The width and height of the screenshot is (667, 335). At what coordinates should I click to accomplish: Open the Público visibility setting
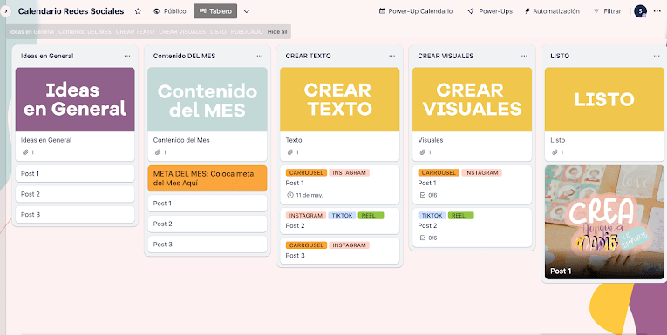point(170,11)
